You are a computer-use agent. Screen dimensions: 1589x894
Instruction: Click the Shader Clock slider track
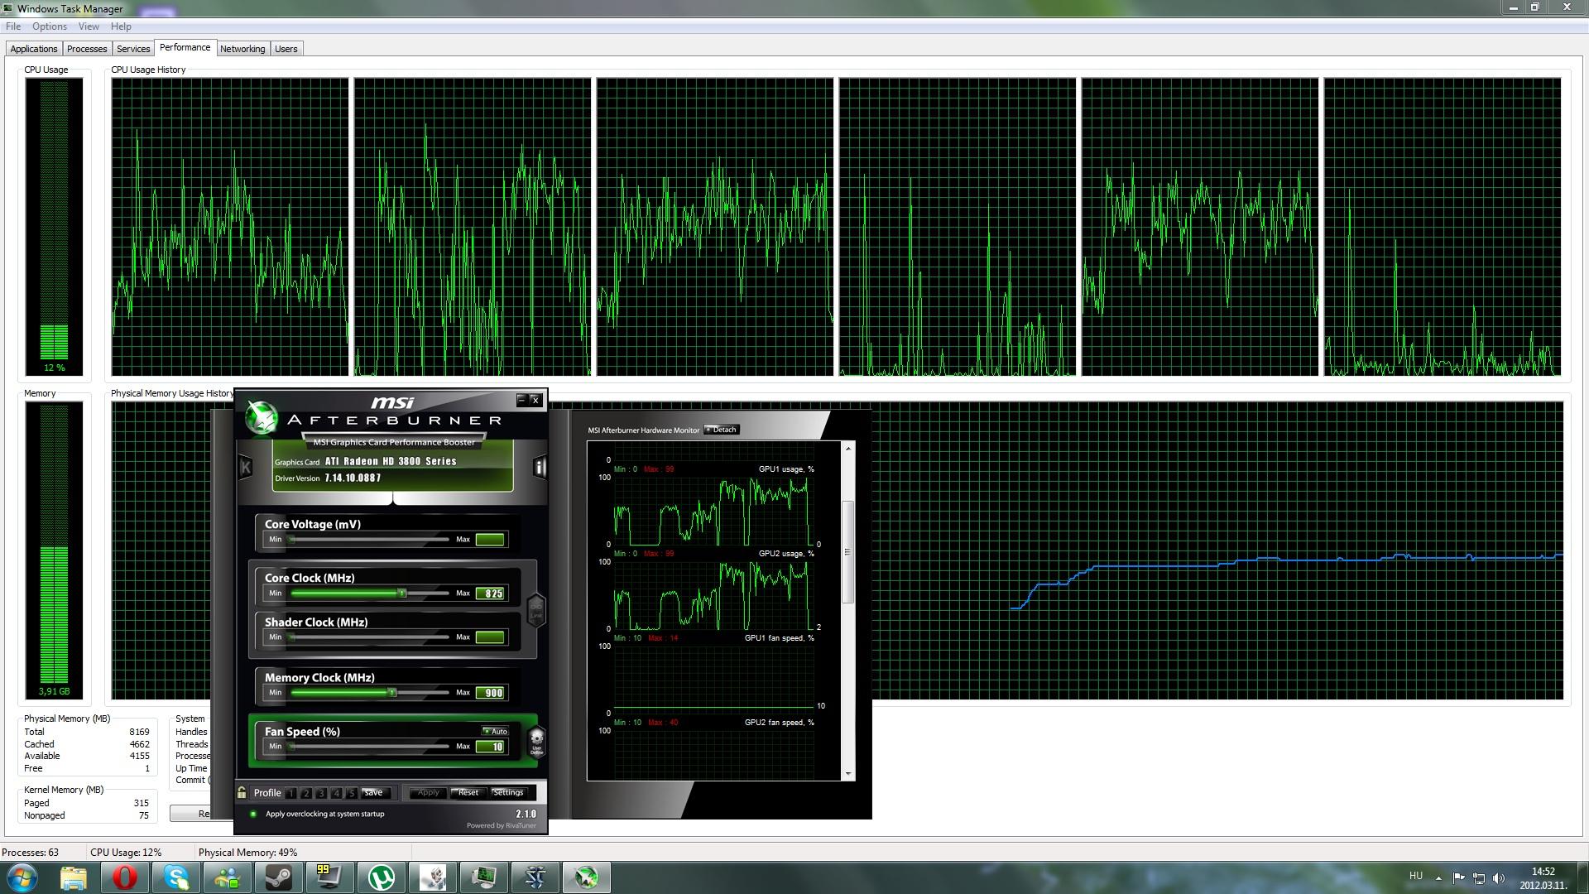(x=369, y=637)
